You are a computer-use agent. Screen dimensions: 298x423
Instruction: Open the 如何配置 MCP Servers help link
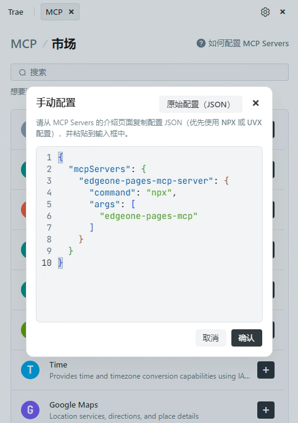[248, 43]
